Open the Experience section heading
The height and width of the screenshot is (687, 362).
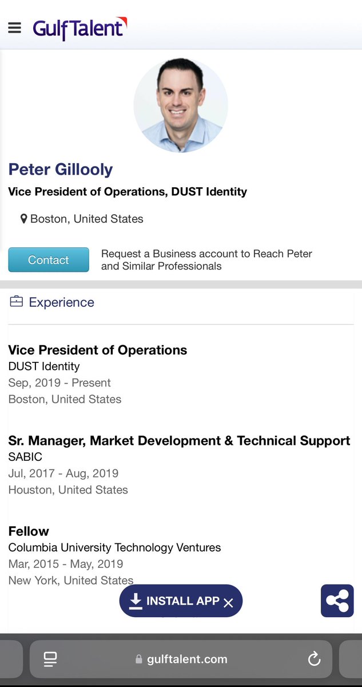coord(61,302)
